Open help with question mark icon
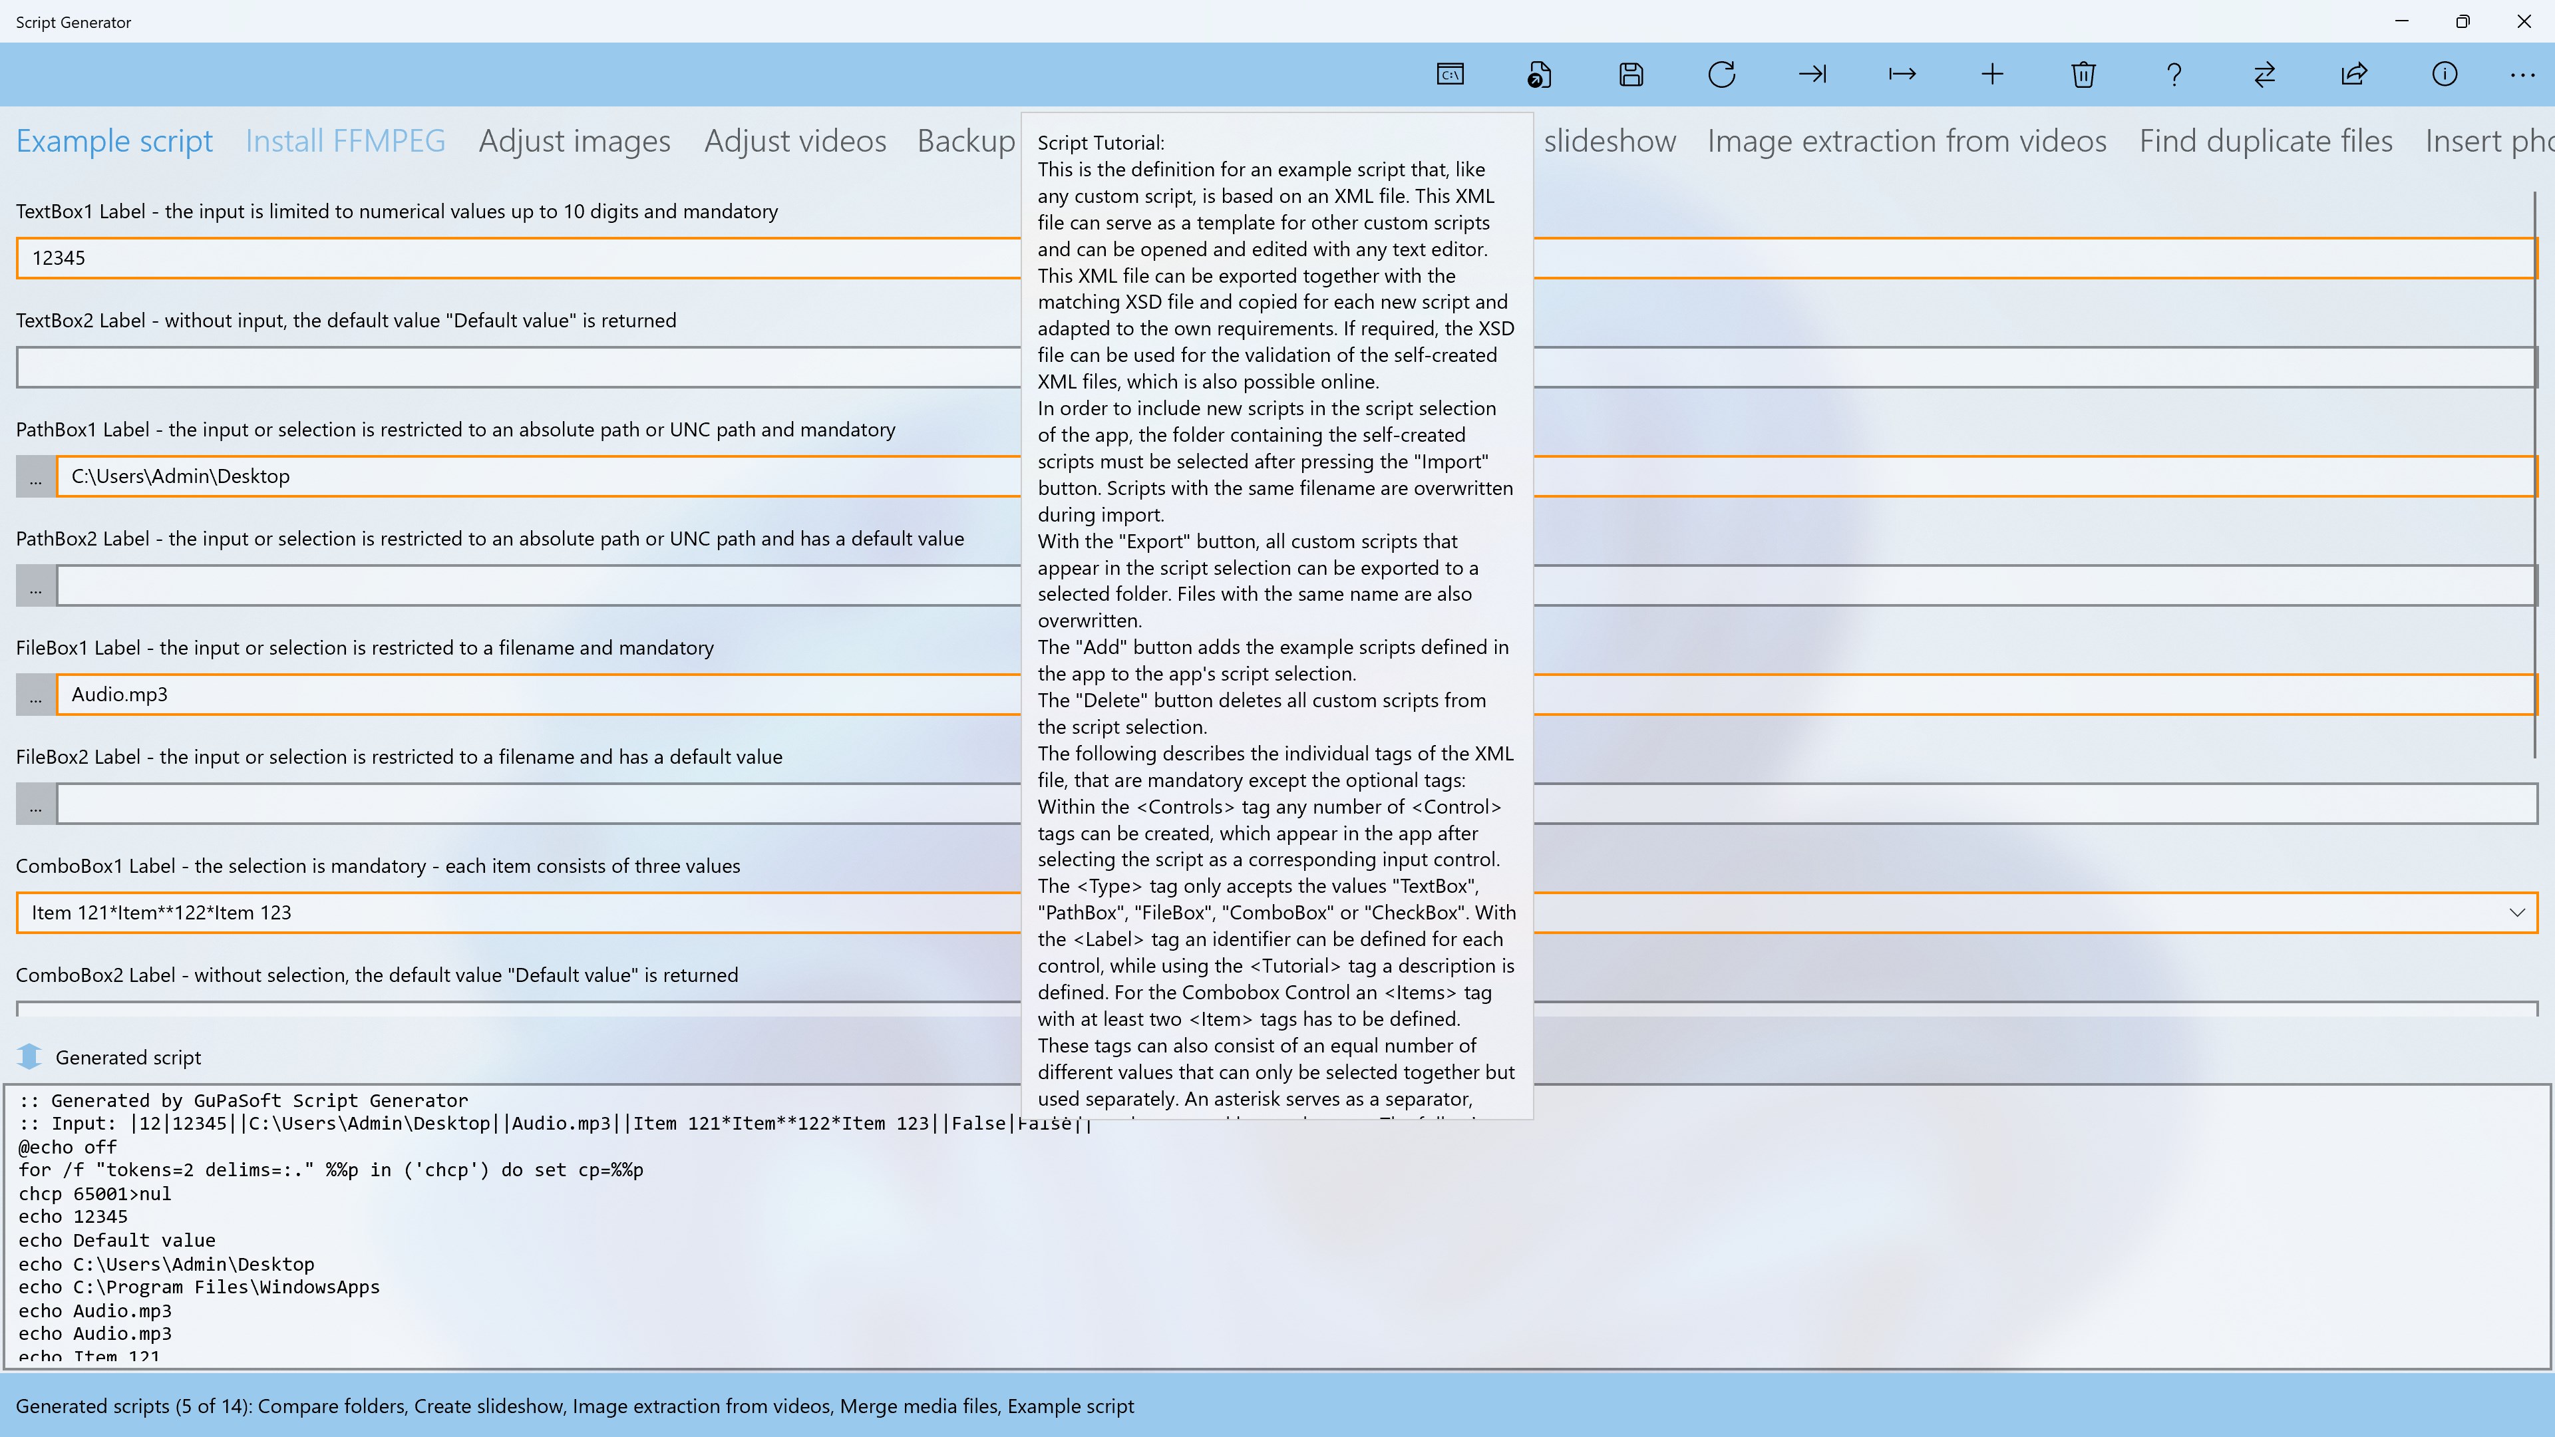The height and width of the screenshot is (1437, 2555). 2174,75
